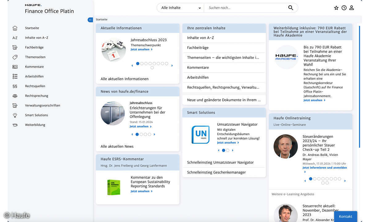Open Smart Solutions sidebar entry

click(x=36, y=115)
